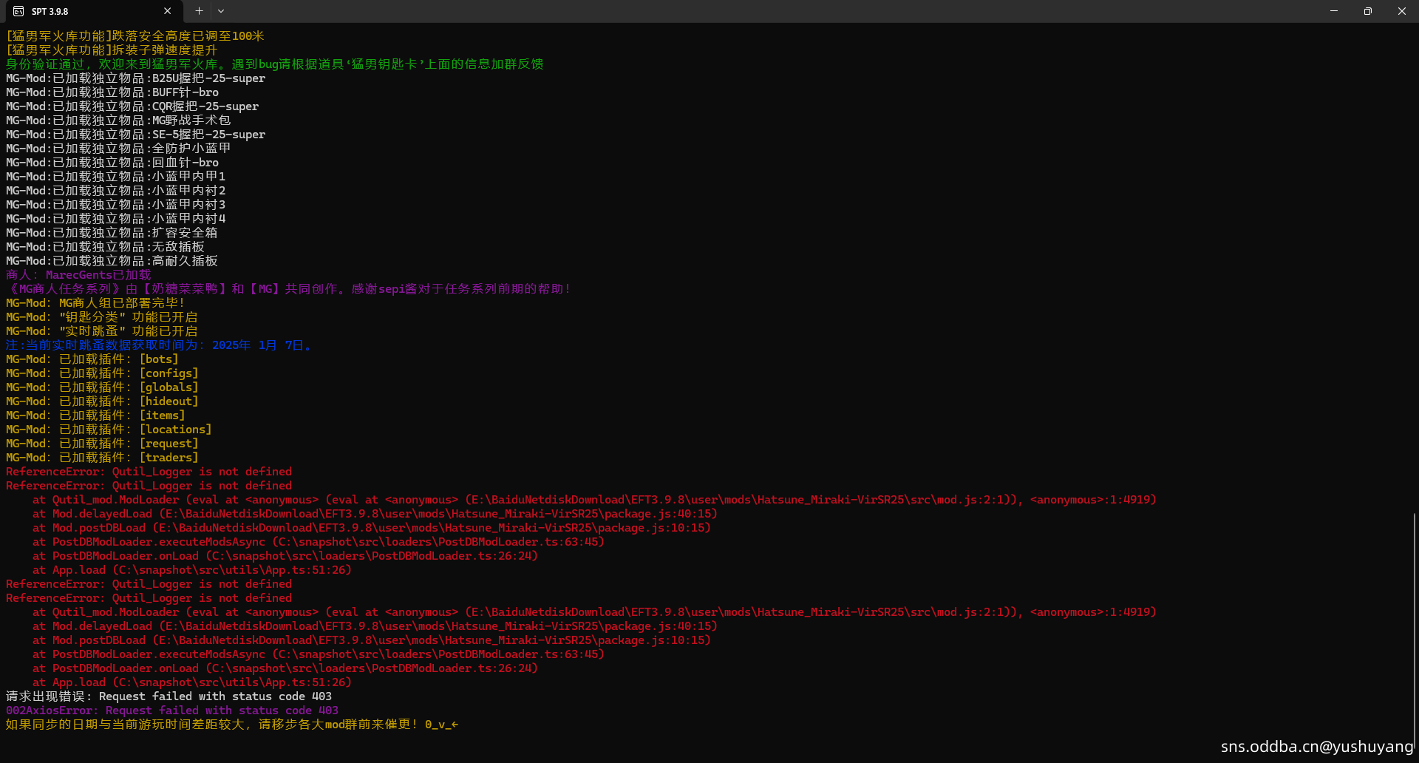Click the 'CQR握把-25-super' item line

click(132, 106)
